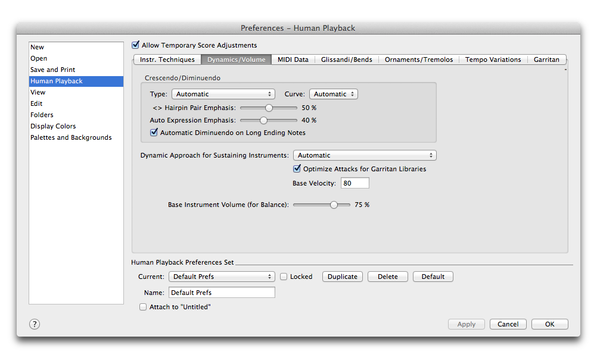Click the help question mark icon

click(35, 324)
